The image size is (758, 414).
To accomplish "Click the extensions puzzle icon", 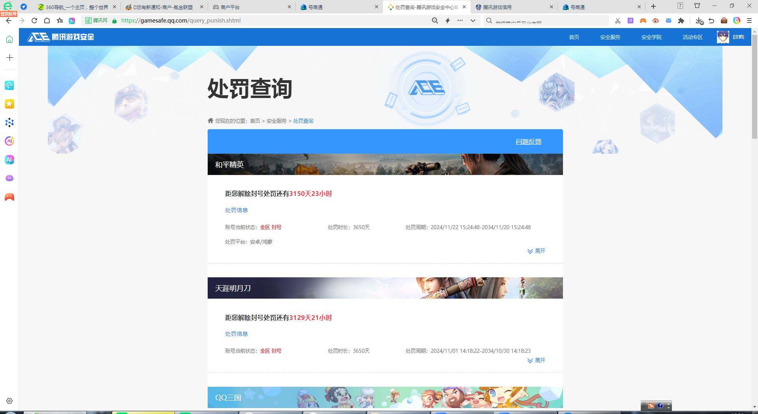I will pos(681,21).
